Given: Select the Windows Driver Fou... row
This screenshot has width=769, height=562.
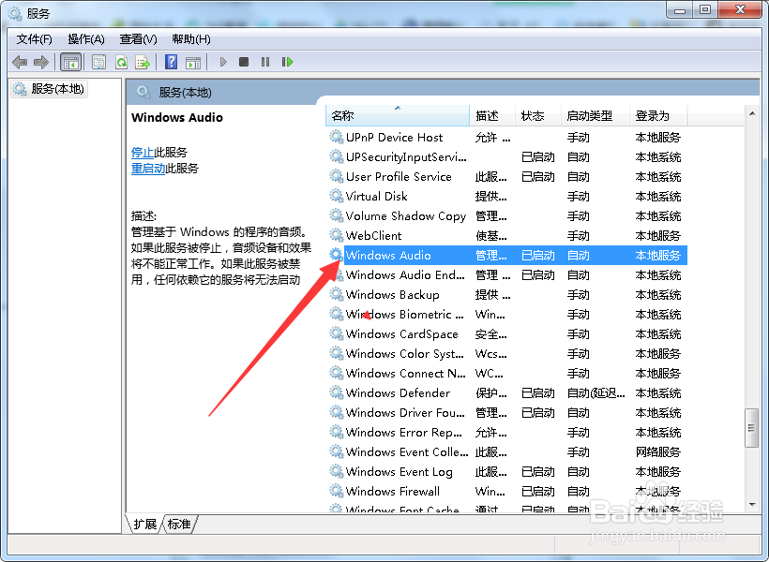Looking at the screenshot, I should (506, 412).
